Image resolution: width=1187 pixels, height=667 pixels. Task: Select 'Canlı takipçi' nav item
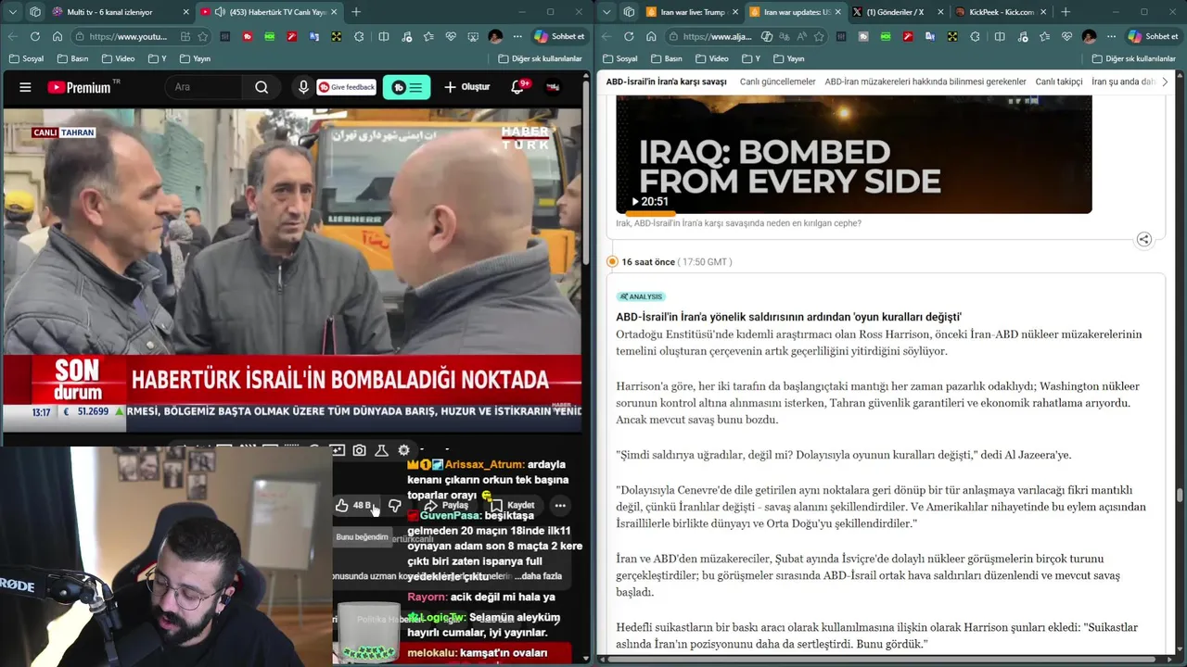coord(1059,82)
